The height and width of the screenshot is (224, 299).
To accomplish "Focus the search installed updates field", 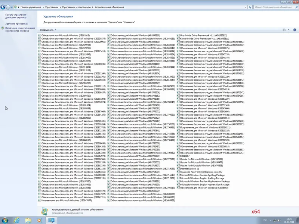I will [x=274, y=7].
